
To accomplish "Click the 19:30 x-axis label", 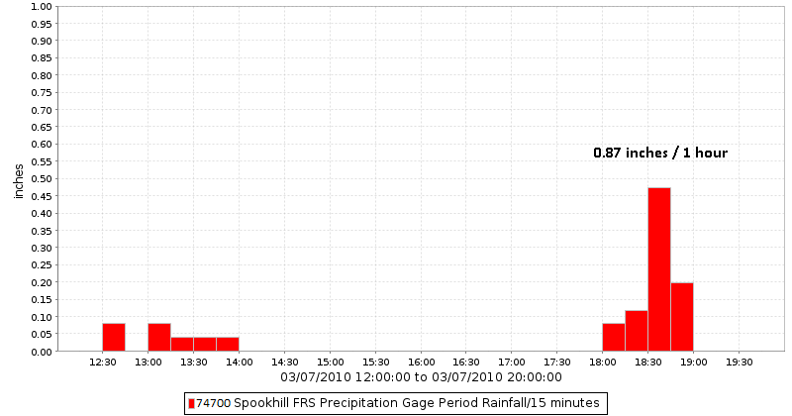I will (739, 363).
